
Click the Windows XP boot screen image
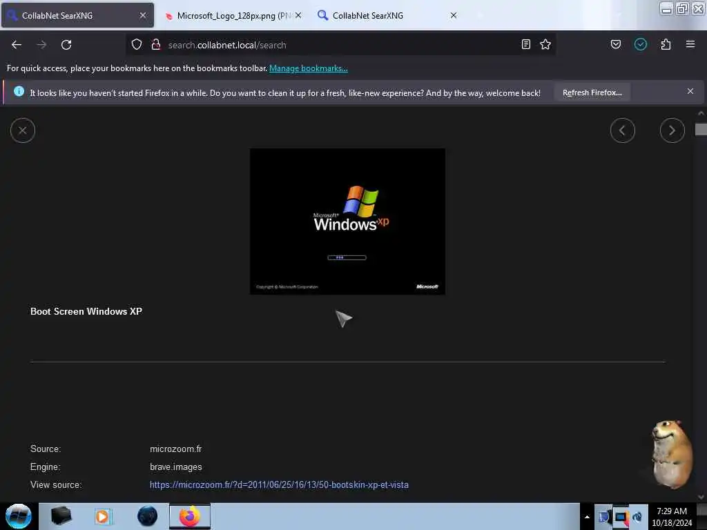click(347, 222)
